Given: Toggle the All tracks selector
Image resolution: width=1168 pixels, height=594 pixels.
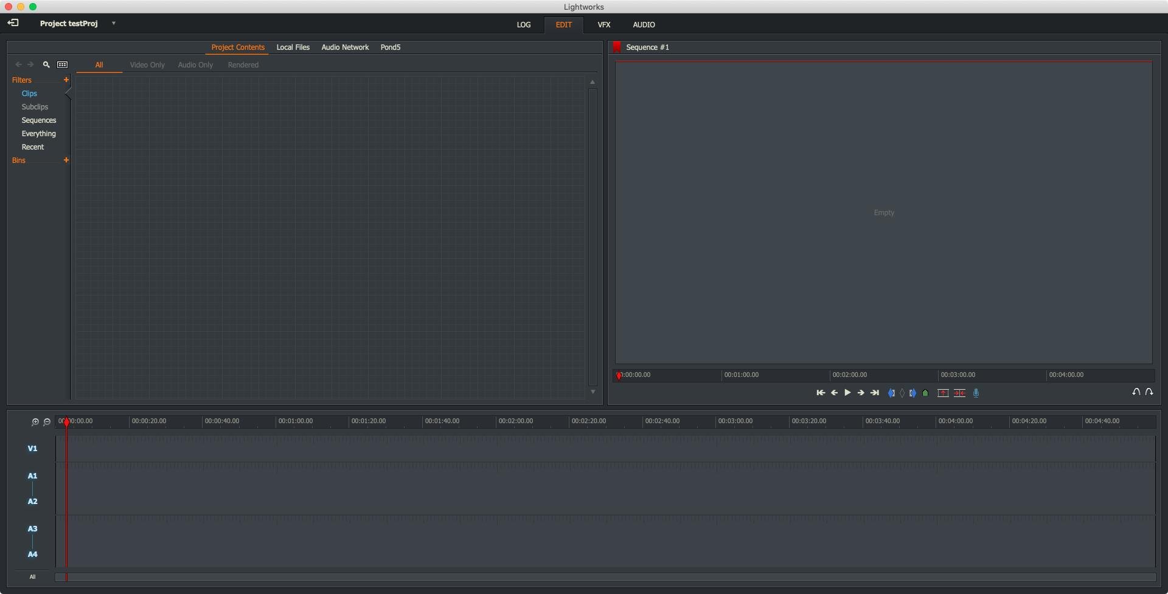Looking at the screenshot, I should coord(32,577).
